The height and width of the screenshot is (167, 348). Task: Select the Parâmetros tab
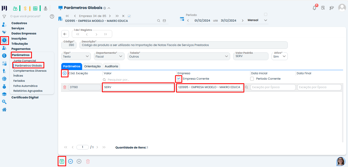(x=72, y=66)
